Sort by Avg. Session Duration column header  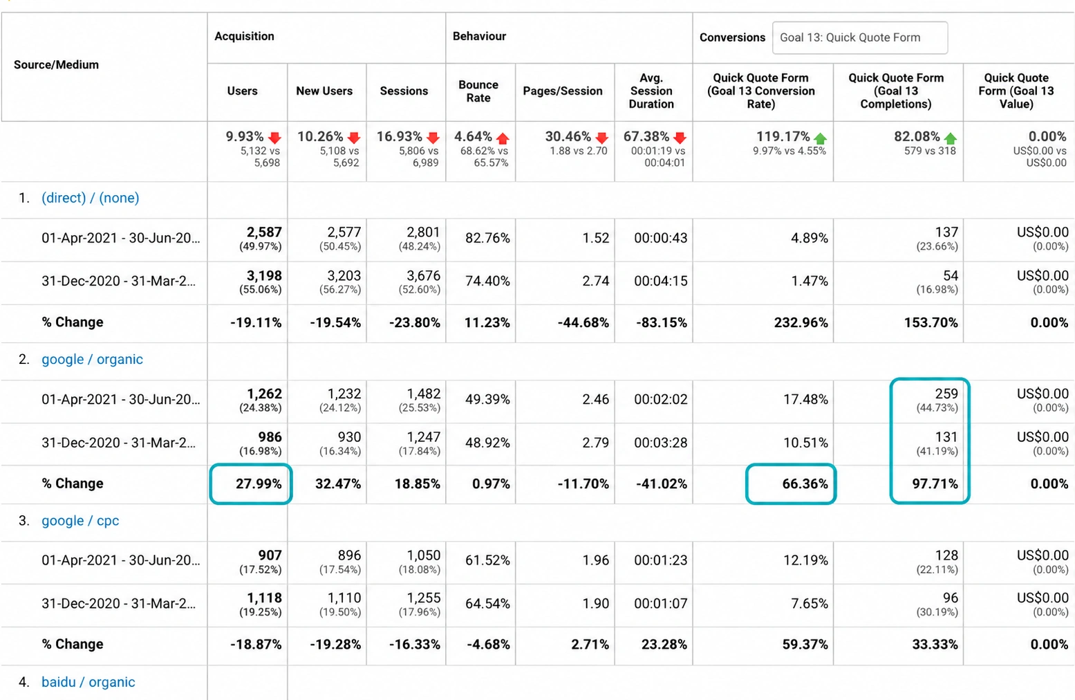[651, 91]
